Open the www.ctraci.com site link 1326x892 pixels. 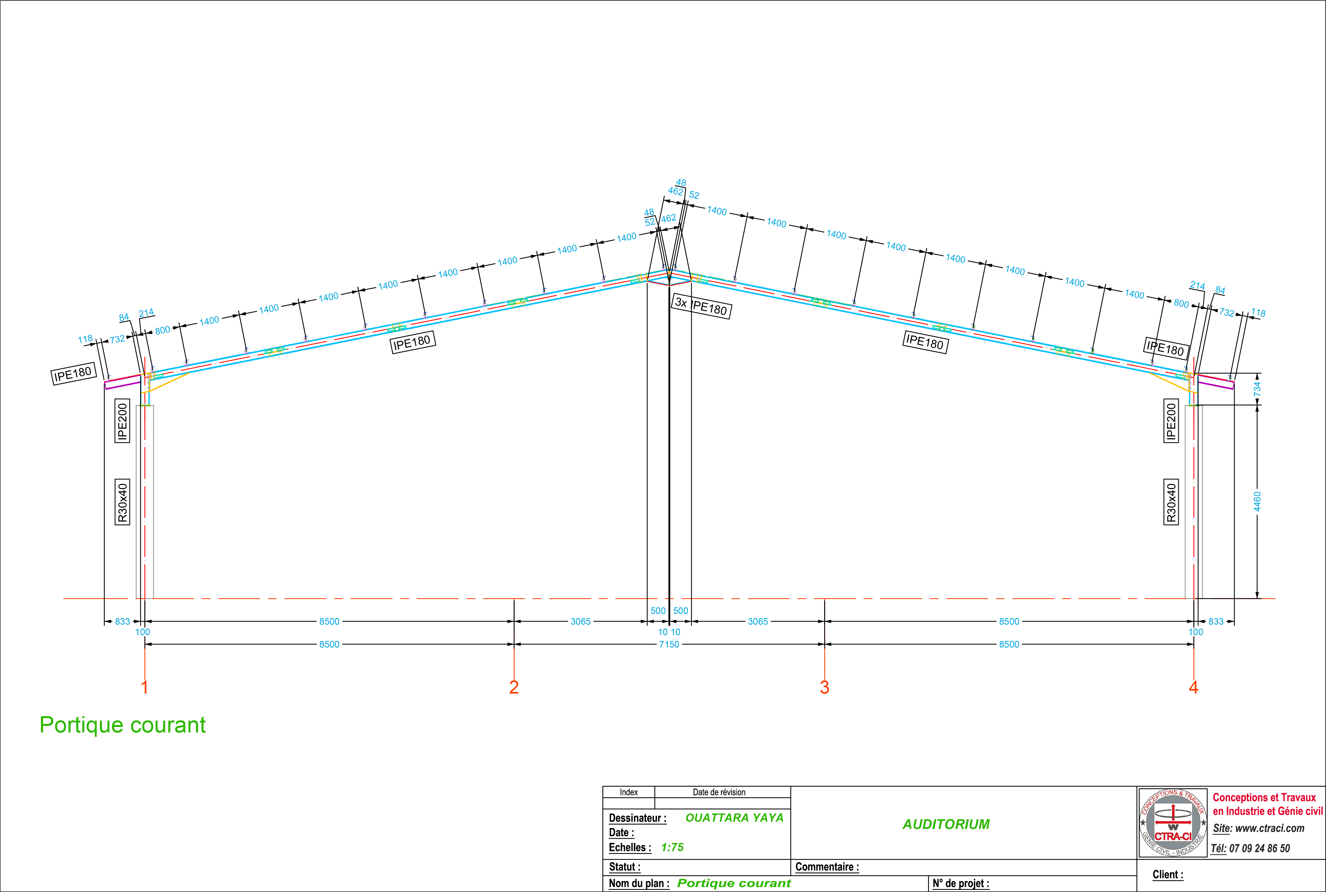[x=1269, y=828]
